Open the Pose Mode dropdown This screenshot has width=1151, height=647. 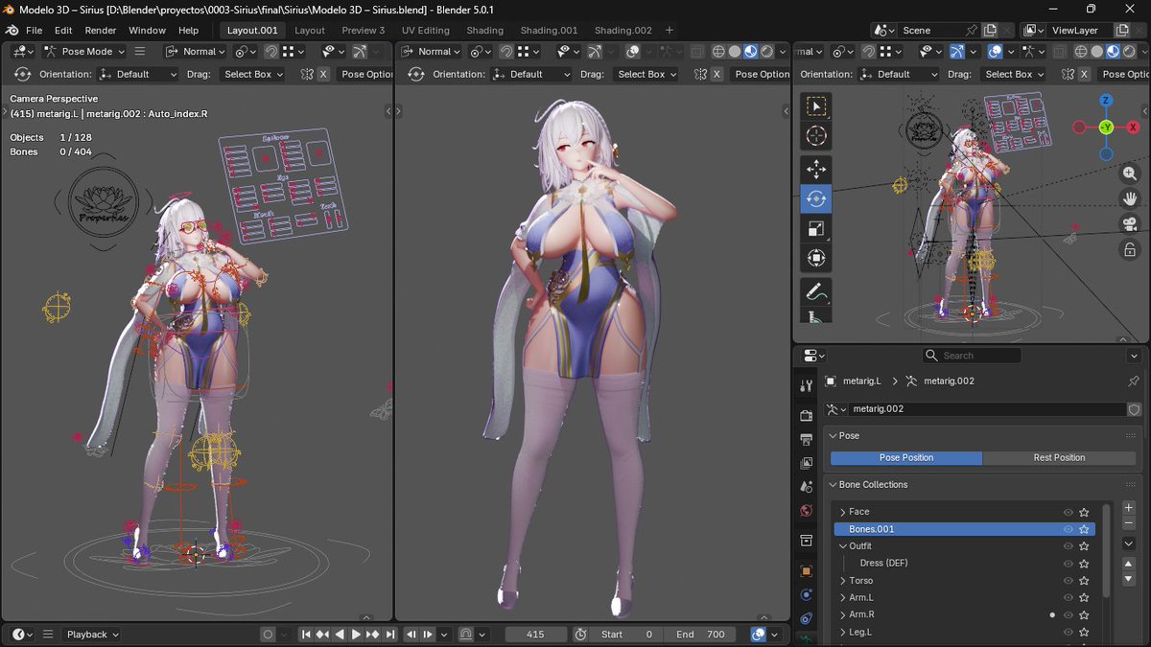[83, 52]
